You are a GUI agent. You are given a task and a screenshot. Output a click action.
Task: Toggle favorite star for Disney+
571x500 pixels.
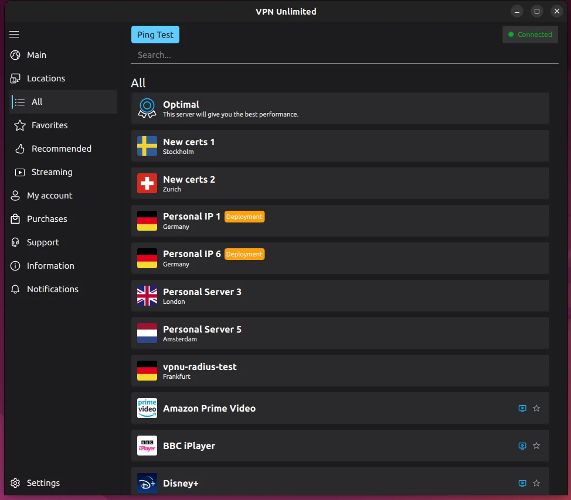coord(536,483)
